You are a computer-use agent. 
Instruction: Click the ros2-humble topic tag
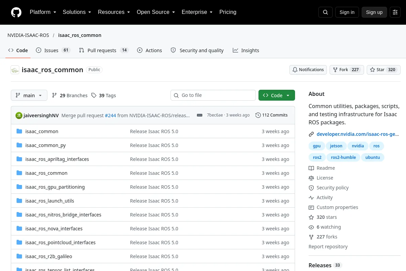[343, 158]
